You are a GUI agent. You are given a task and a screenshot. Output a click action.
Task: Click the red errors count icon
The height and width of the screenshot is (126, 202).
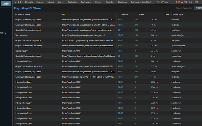tap(176, 2)
